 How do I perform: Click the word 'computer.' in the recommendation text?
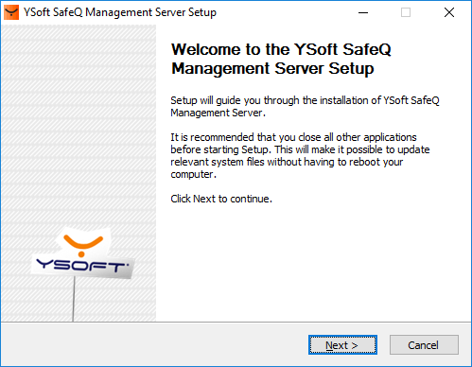194,174
